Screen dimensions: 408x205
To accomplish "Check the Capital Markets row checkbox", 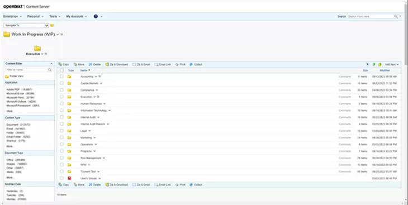I will (61, 83).
